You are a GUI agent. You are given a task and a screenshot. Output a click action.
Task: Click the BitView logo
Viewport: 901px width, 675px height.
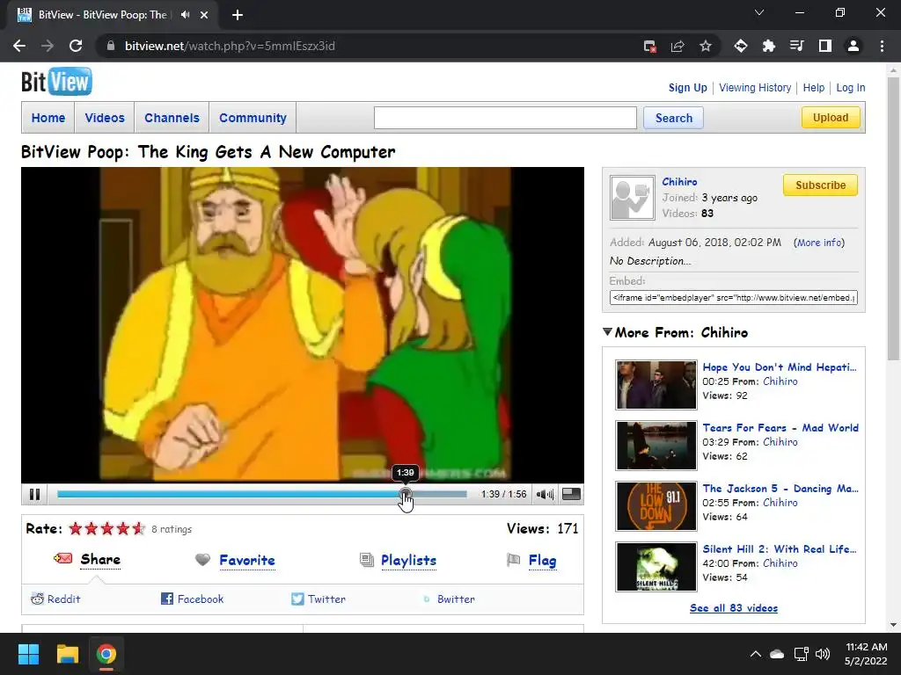[56, 82]
